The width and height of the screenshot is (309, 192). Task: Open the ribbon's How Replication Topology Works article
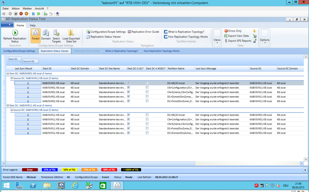pos(186,37)
